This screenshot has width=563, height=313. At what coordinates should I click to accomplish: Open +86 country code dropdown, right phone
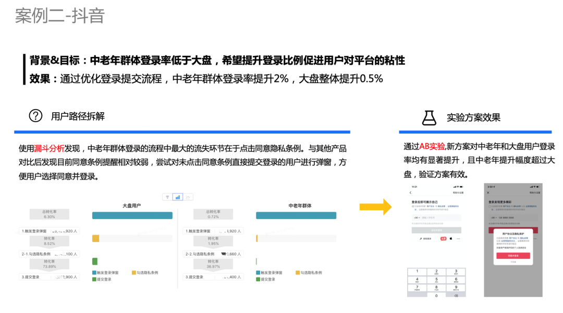[x=494, y=218]
